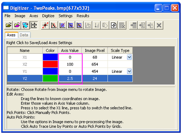Click the Image Pixel cell showing 454

(x=95, y=71)
